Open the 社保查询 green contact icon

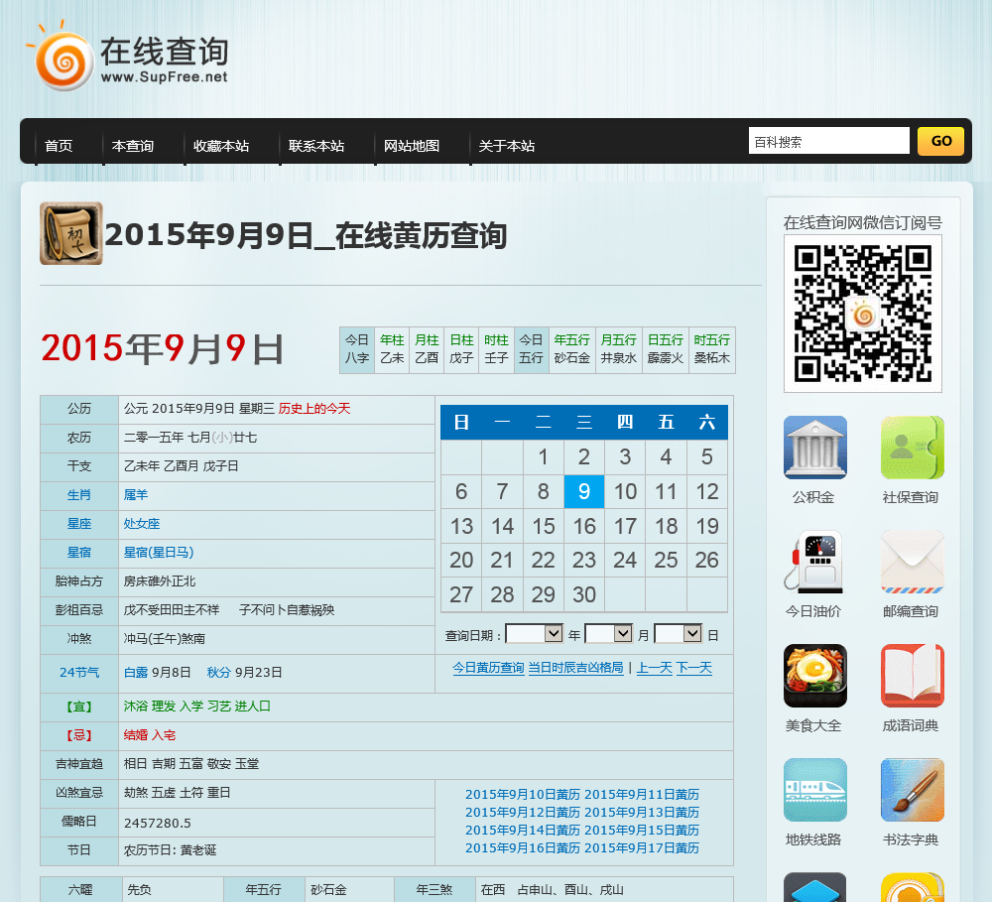pos(912,447)
